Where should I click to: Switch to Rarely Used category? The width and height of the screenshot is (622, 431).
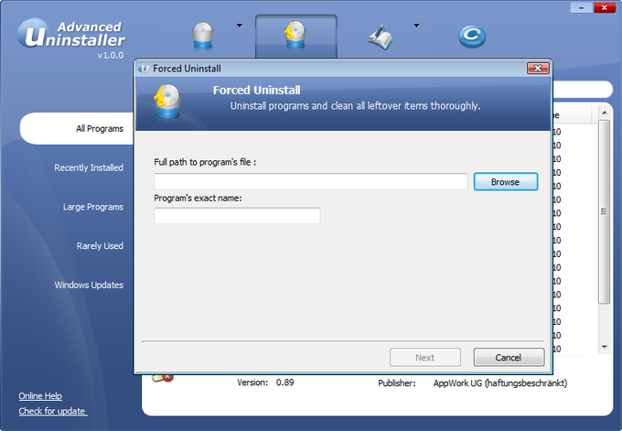click(x=100, y=245)
